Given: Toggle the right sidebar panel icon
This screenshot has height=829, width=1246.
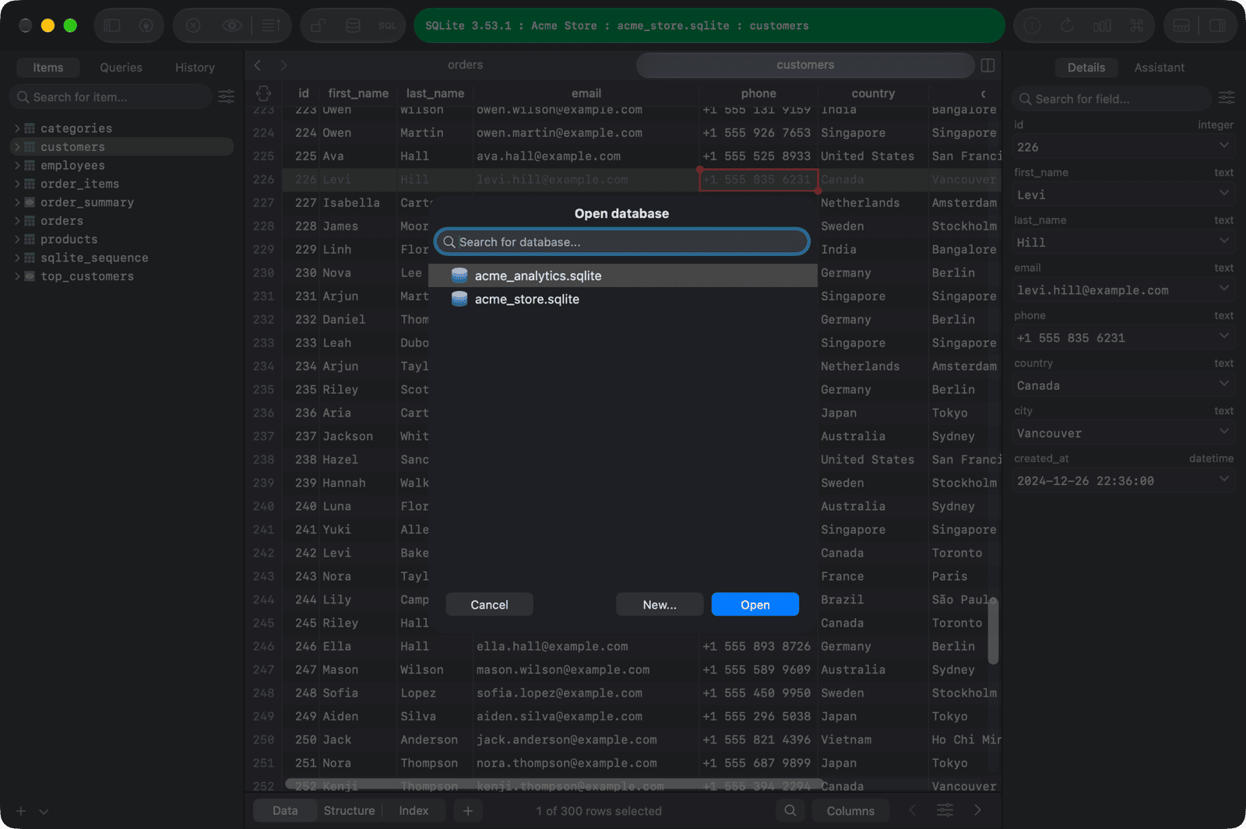Looking at the screenshot, I should pos(1217,26).
